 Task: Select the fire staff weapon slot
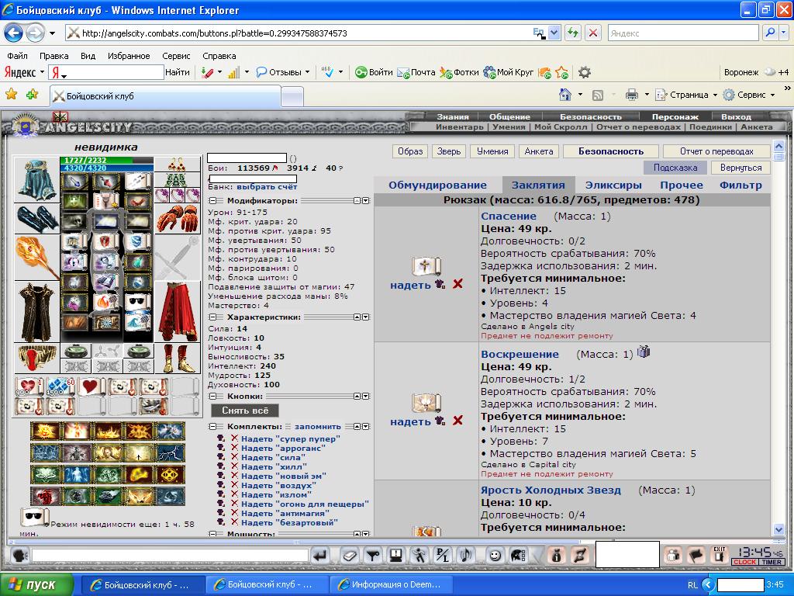point(37,258)
